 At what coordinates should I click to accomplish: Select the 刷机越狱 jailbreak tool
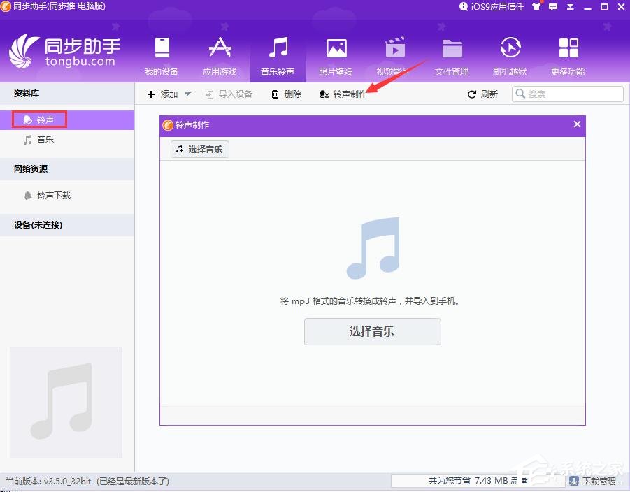click(510, 56)
